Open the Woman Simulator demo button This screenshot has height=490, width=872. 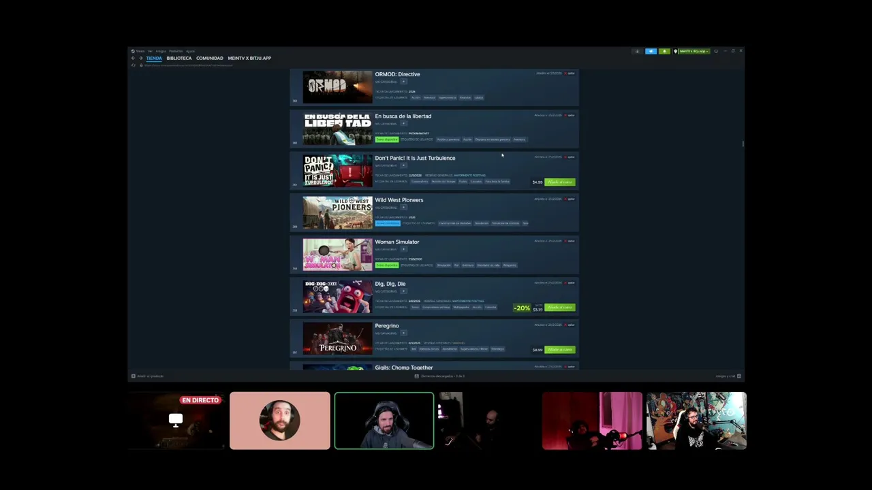(386, 265)
